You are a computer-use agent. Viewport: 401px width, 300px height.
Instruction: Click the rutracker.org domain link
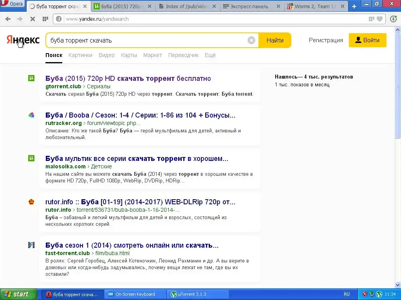(x=63, y=123)
